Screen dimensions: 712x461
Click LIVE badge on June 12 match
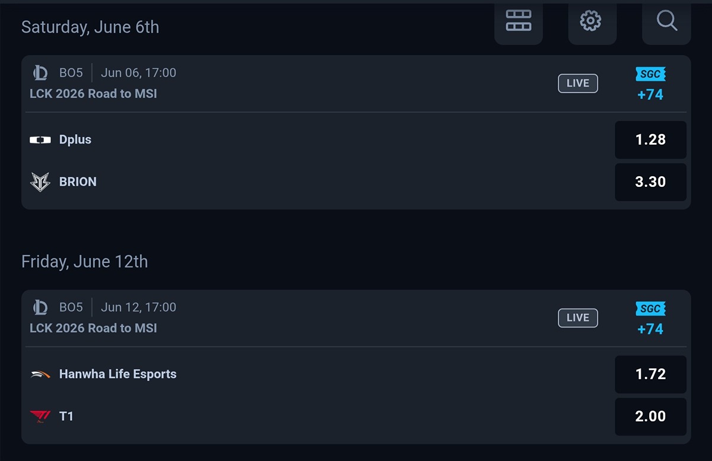pos(578,318)
